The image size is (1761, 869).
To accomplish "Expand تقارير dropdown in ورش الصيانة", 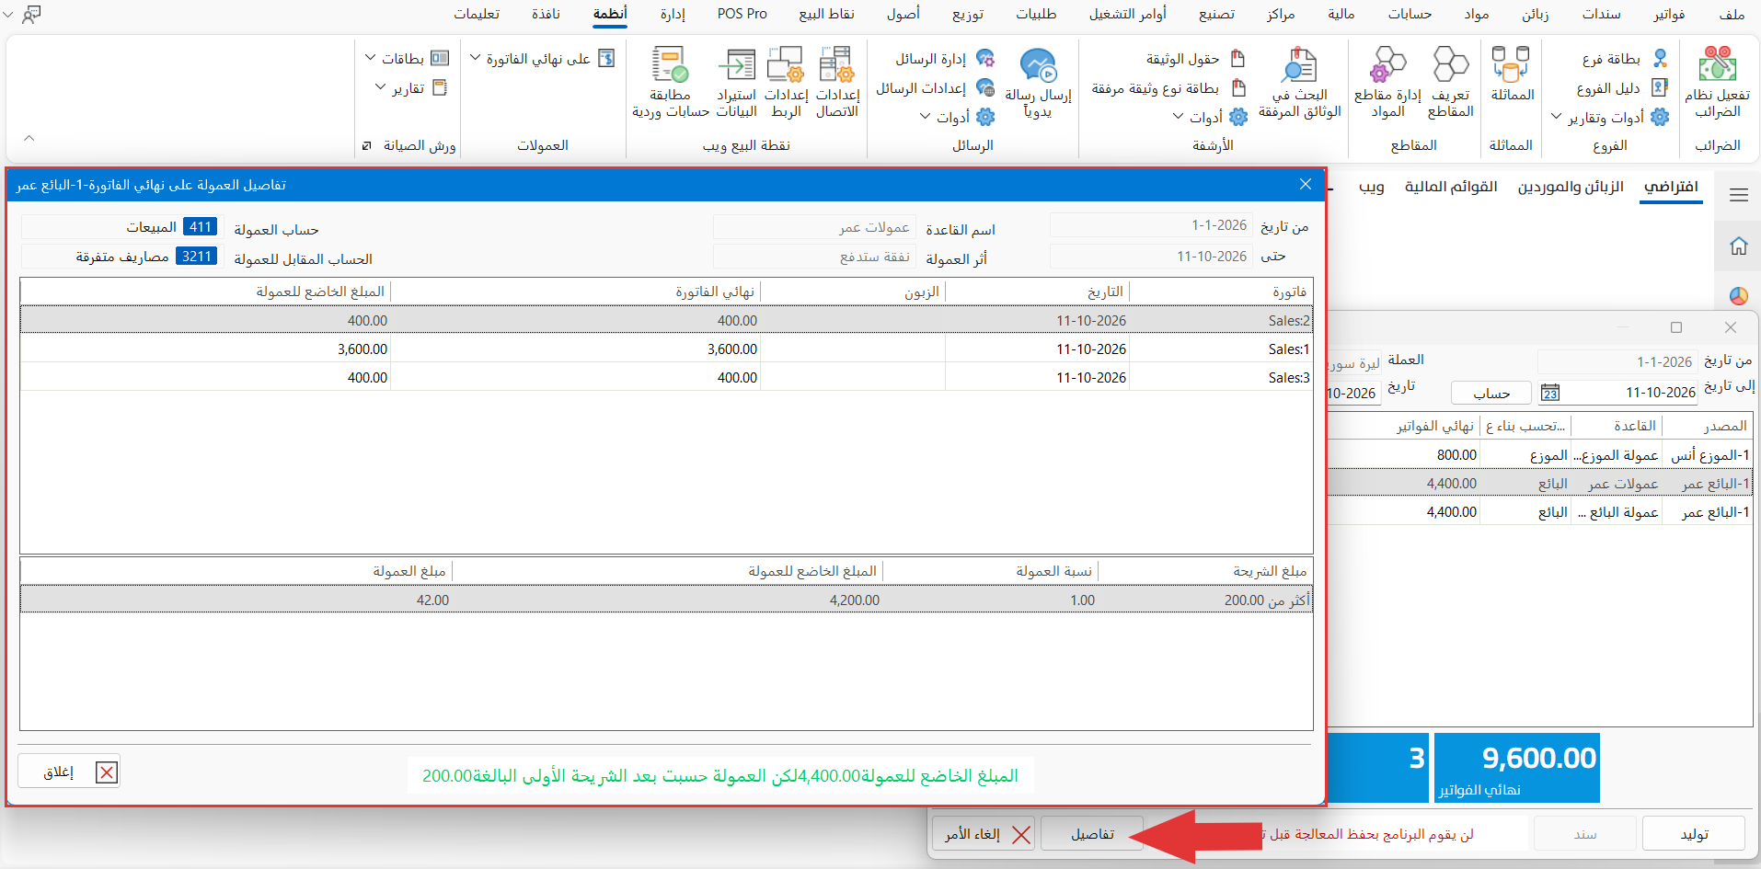I will pos(411,88).
